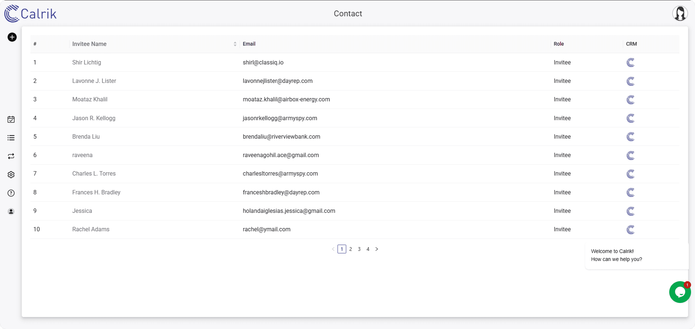Open the meeting list icon in sidebar
The width and height of the screenshot is (695, 329).
11,138
